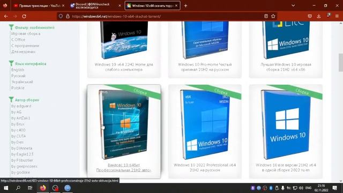Open Task View on the taskbar
343x193 pixels.
pyautogui.click(x=30, y=188)
